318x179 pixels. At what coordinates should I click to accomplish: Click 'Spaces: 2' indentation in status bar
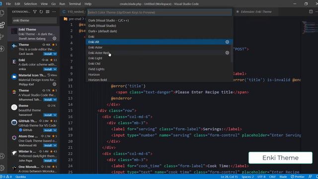click(x=247, y=177)
